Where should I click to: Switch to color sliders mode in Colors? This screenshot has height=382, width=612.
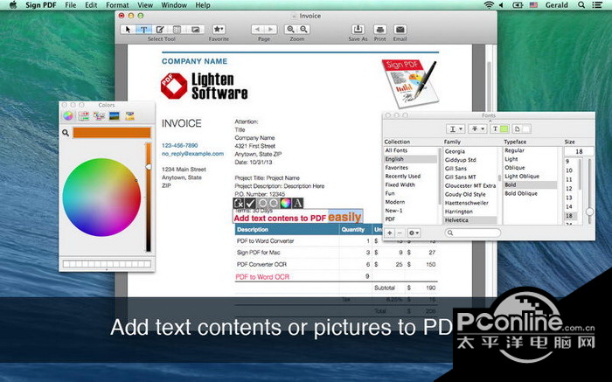click(84, 116)
